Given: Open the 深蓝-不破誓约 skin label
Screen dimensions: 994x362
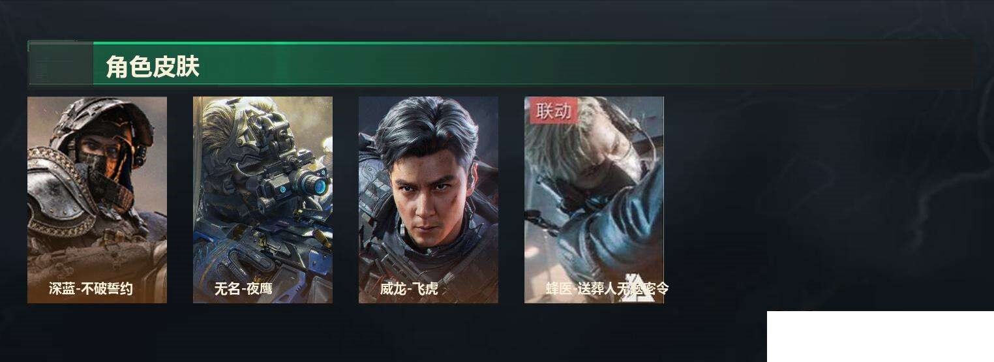Looking at the screenshot, I should (91, 288).
